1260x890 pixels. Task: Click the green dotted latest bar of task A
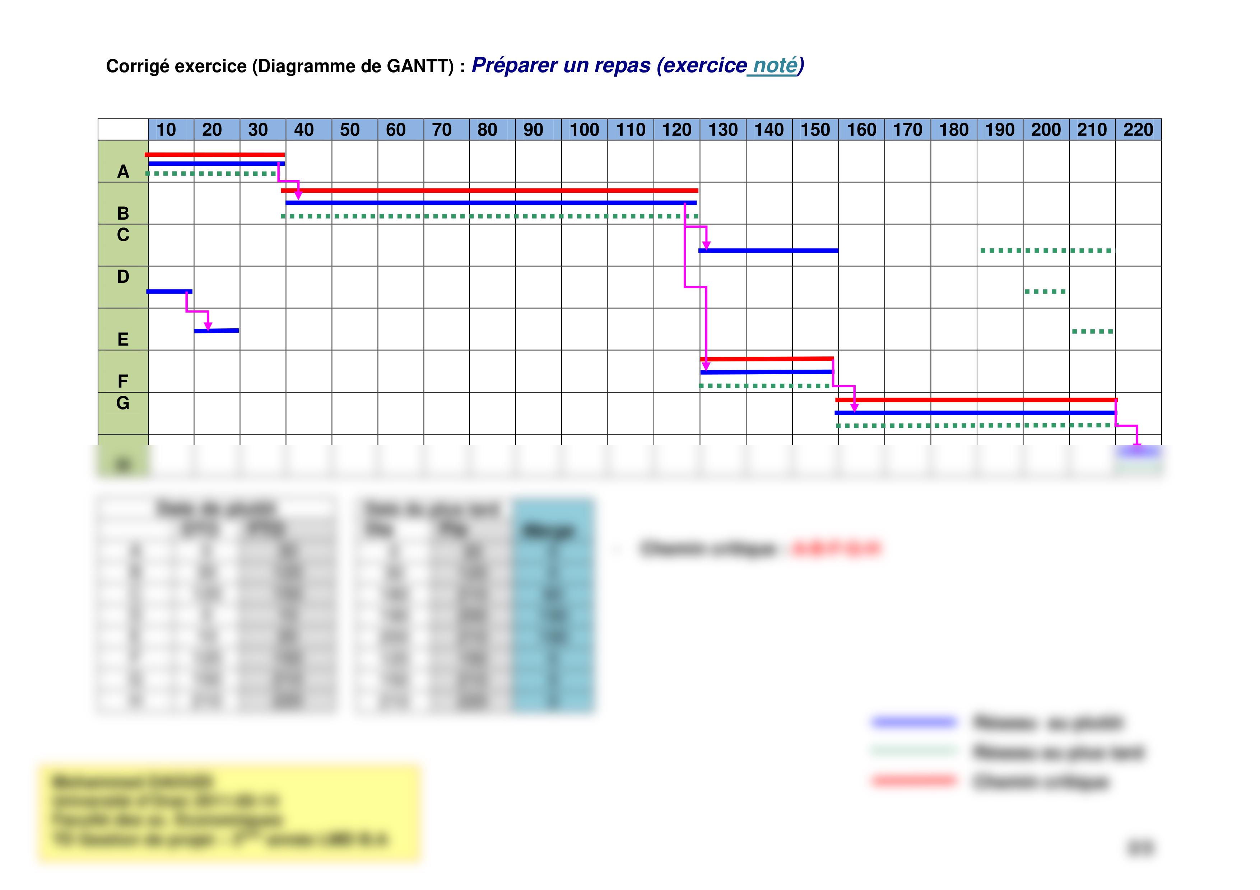coord(211,173)
